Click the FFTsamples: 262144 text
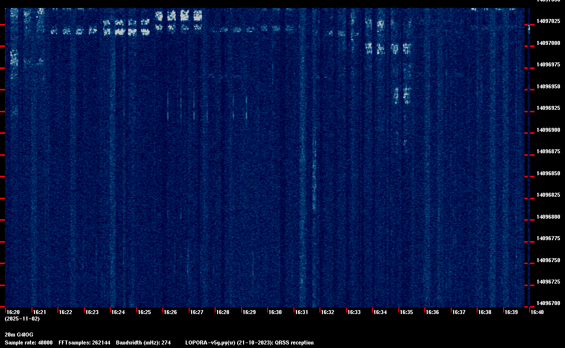This screenshot has height=348, width=565. coord(84,343)
